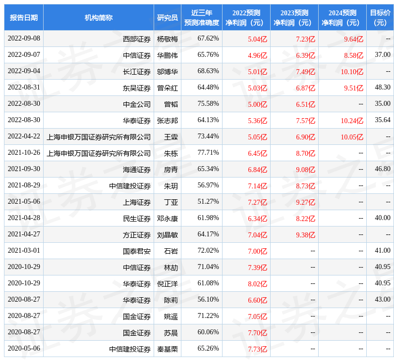Click the 7.14亿 profit forecast
394x361 pixels.
[258, 186]
